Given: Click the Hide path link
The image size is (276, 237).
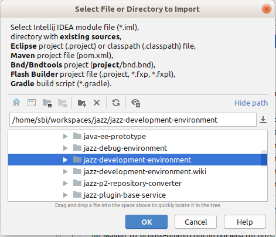Looking at the screenshot, I should point(251,103).
